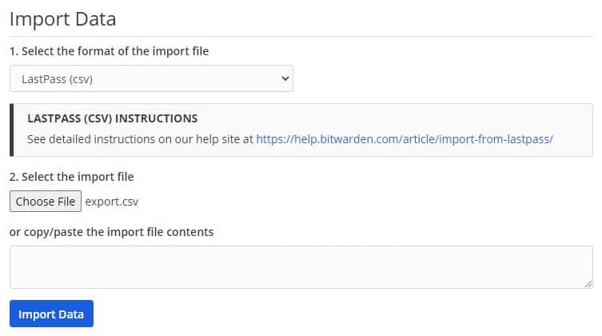Focus the copy/paste import file contents textarea
The height and width of the screenshot is (336, 602).
(x=301, y=267)
